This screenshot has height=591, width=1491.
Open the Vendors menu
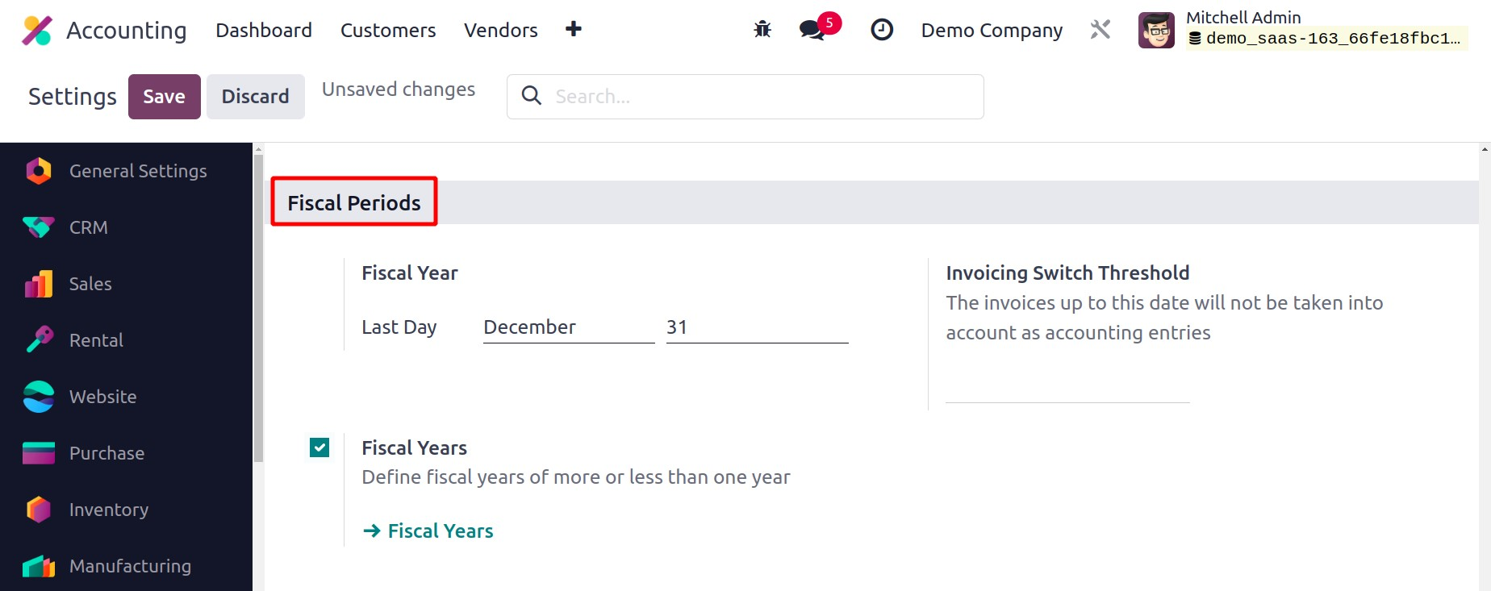pyautogui.click(x=500, y=31)
